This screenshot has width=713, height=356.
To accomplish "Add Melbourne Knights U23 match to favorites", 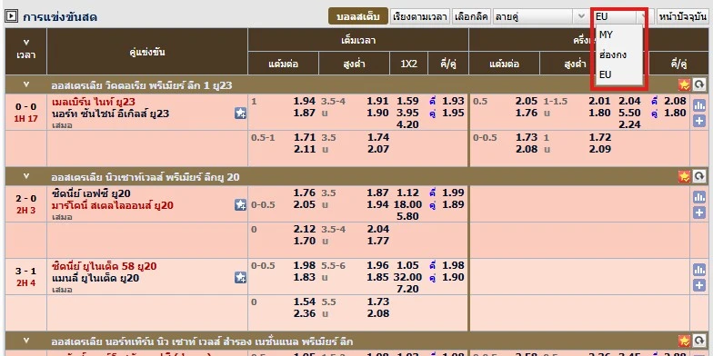I will (240, 113).
